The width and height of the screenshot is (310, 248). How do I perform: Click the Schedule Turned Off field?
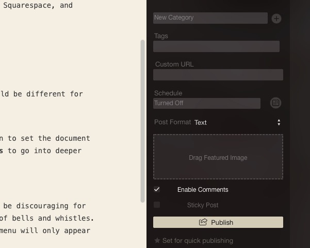click(206, 103)
